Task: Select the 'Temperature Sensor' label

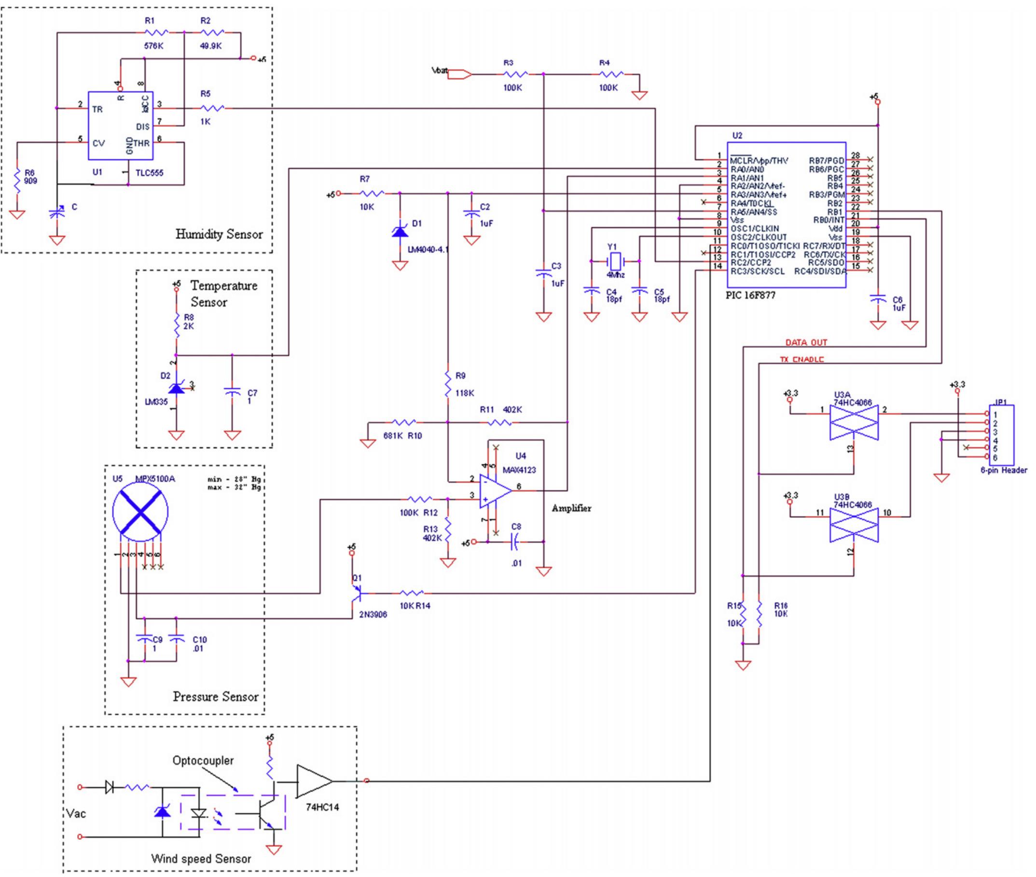Action: coord(224,294)
